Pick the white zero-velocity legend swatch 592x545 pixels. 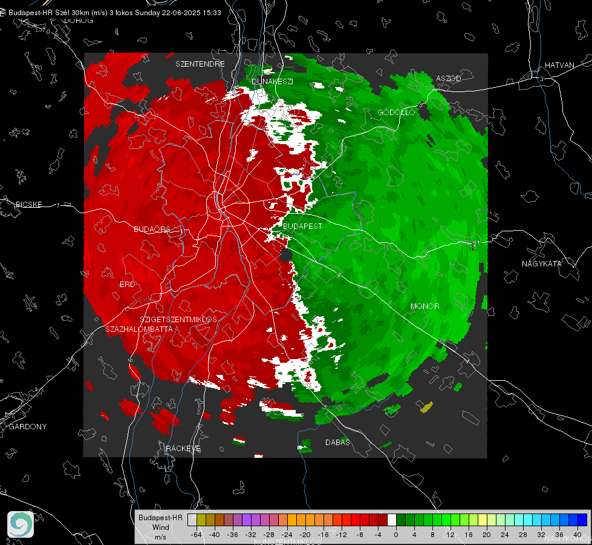(392, 520)
